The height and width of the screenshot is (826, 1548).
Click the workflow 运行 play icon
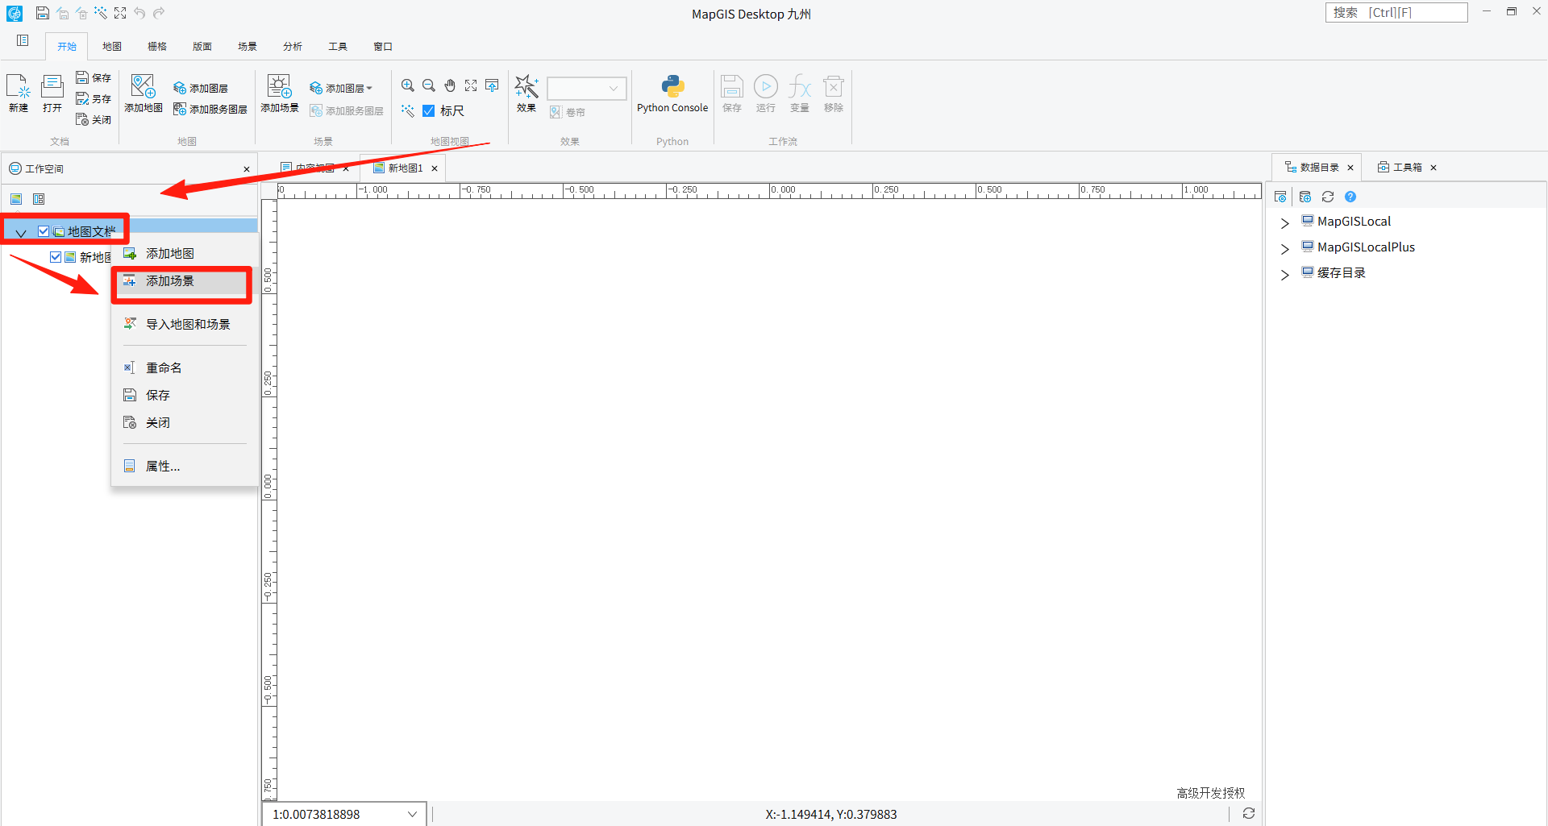tap(766, 93)
